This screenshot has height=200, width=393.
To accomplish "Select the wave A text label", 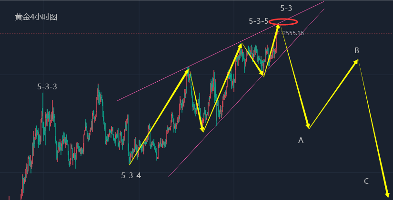I will click(x=301, y=141).
